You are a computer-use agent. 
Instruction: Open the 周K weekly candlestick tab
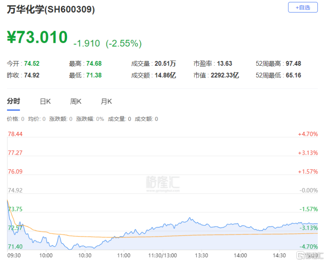[x=76, y=101]
